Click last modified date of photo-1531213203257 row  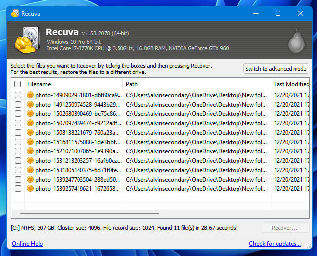(291, 161)
